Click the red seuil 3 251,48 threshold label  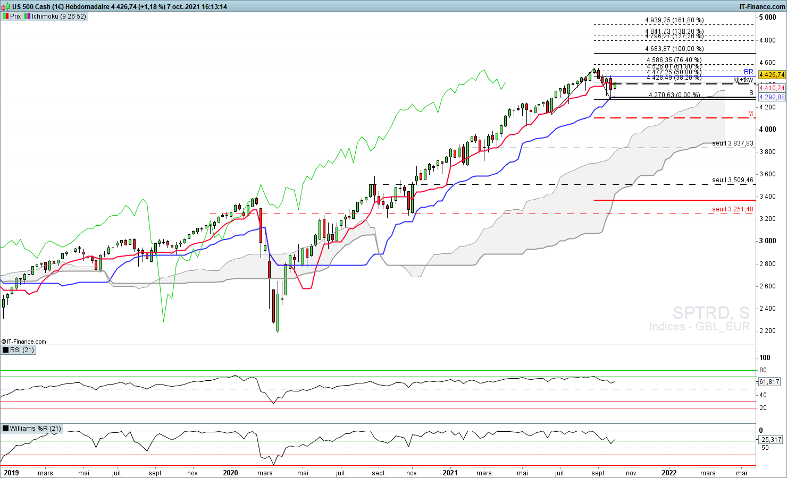[x=732, y=209]
